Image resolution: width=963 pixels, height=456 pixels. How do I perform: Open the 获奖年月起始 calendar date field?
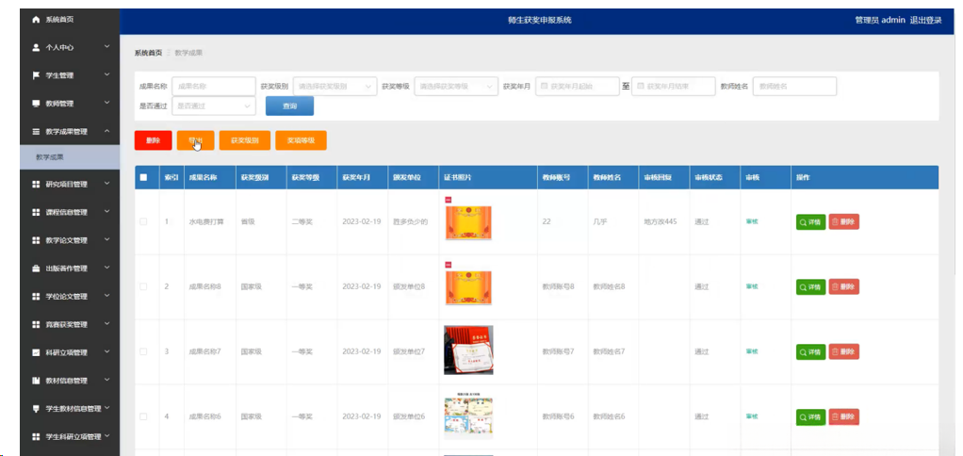[x=578, y=87]
